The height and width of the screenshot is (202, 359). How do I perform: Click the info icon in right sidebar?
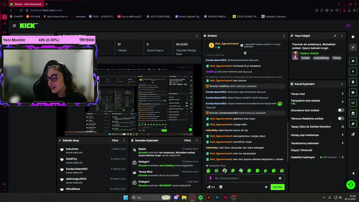click(x=353, y=37)
